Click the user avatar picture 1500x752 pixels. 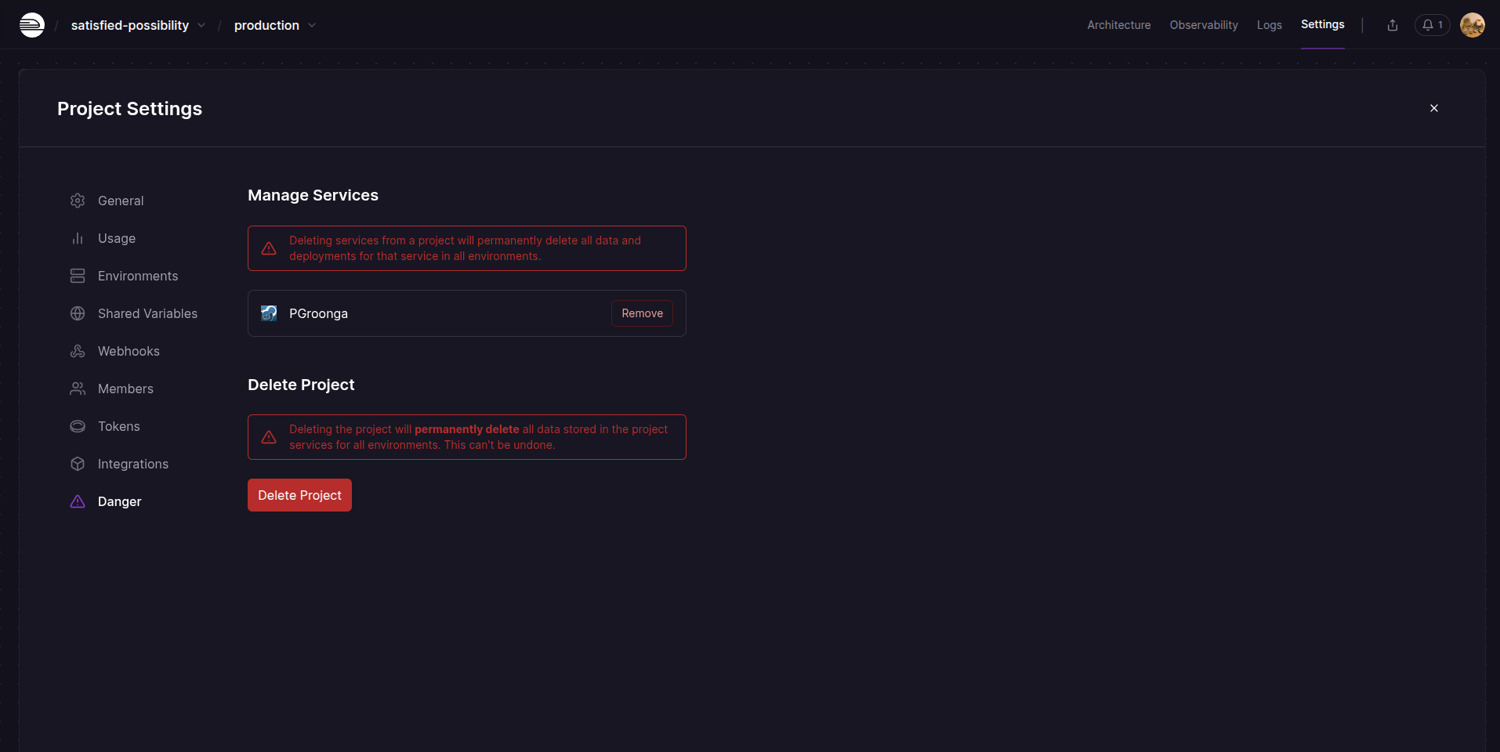[x=1472, y=25]
